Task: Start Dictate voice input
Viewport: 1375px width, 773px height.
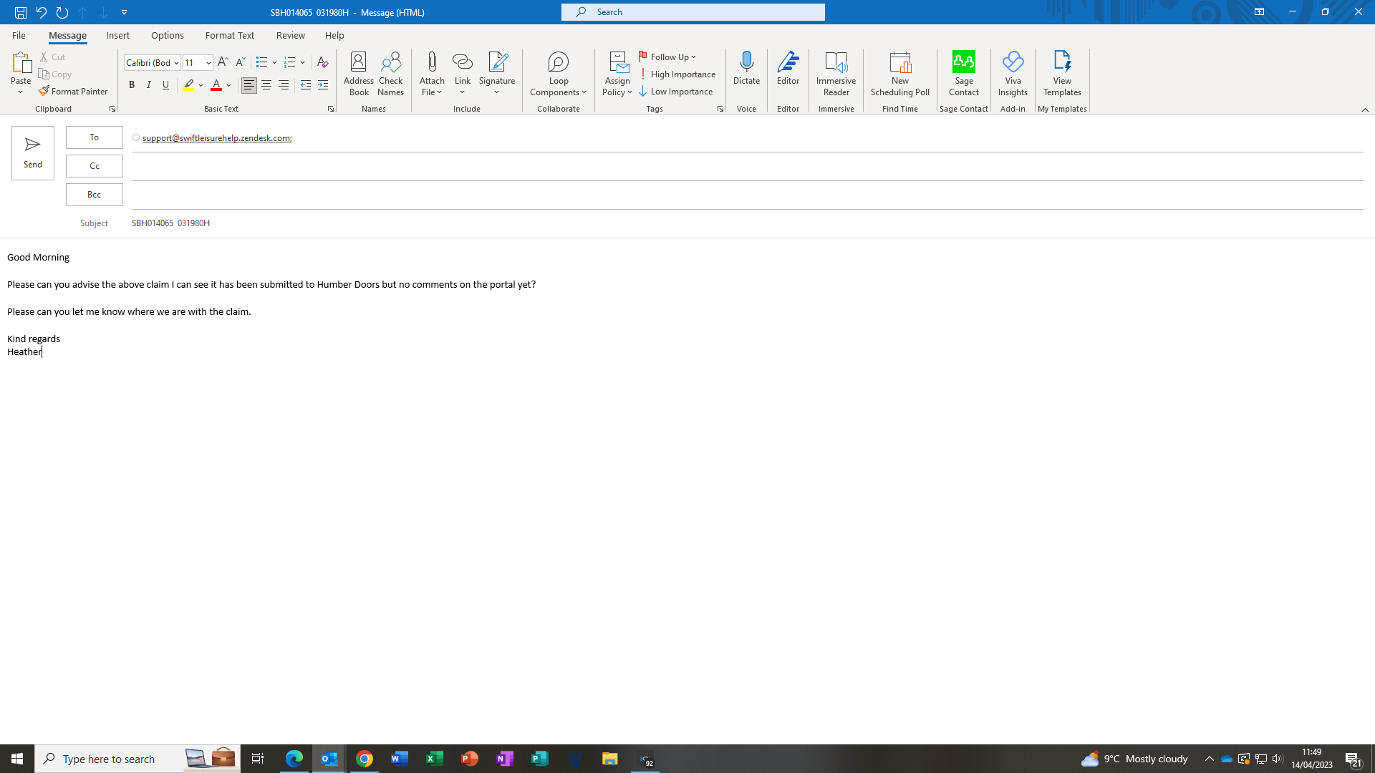Action: (x=746, y=68)
